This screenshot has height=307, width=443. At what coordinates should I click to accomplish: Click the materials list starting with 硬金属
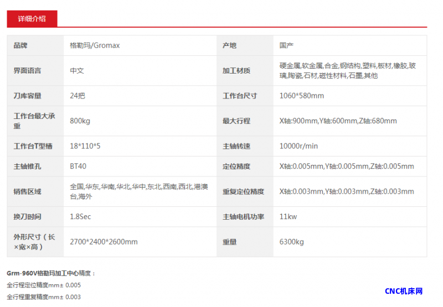[348, 71]
